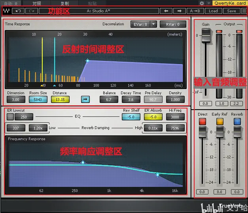The height and width of the screenshot is (213, 248).
Task: Open the QwertyKeyboard option
Action: (x=230, y=3)
